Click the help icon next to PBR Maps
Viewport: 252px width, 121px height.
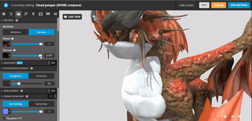point(17,20)
